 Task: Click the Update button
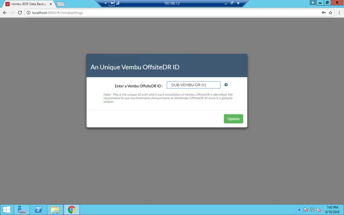click(x=233, y=119)
